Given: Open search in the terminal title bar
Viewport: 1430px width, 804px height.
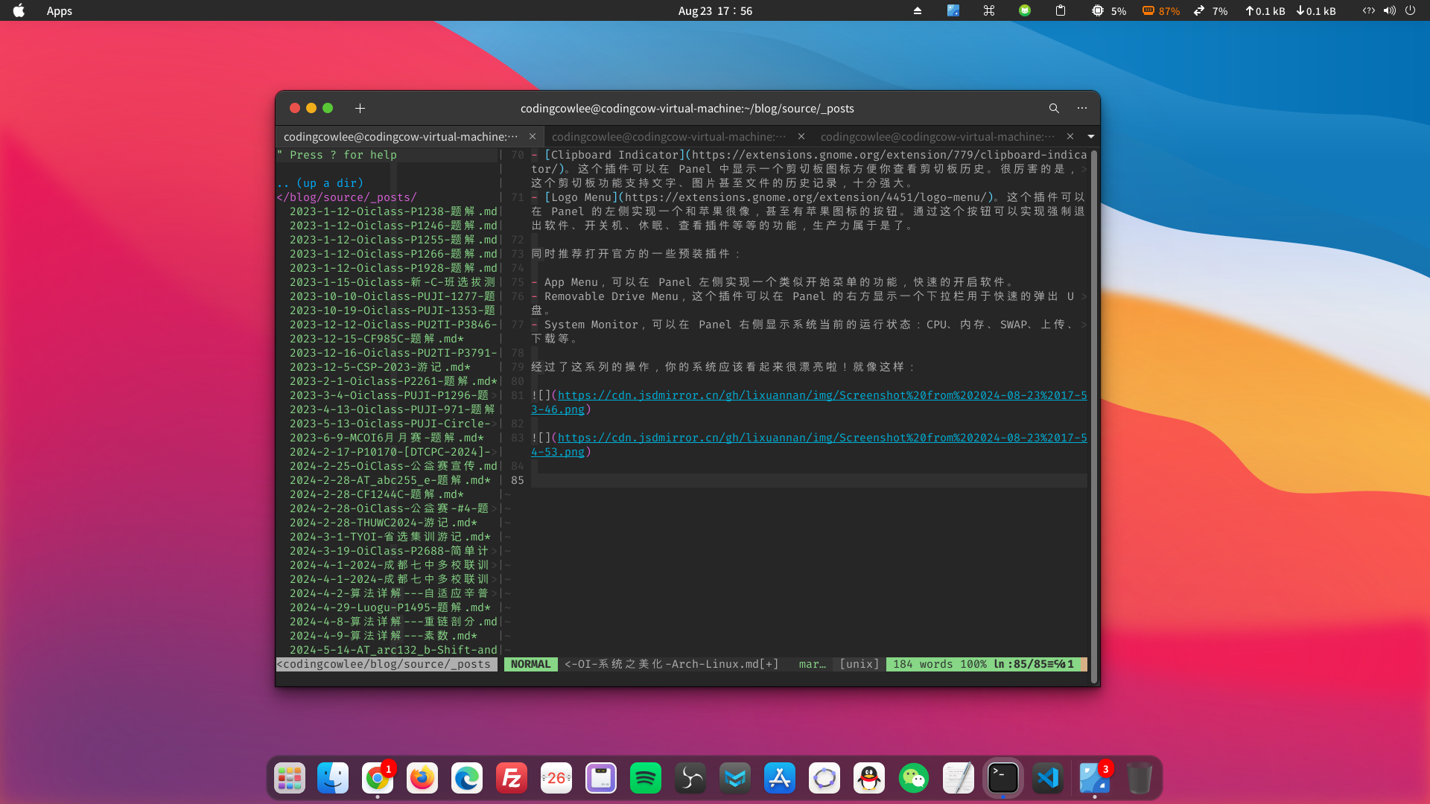Looking at the screenshot, I should 1053,108.
